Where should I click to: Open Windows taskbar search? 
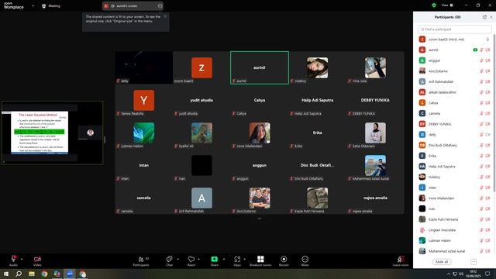pyautogui.click(x=19, y=274)
